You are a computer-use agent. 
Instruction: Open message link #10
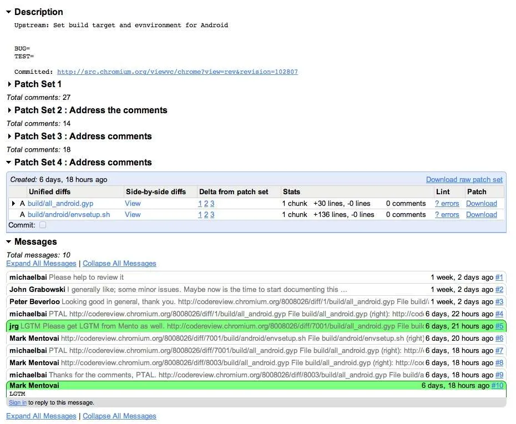tap(497, 386)
